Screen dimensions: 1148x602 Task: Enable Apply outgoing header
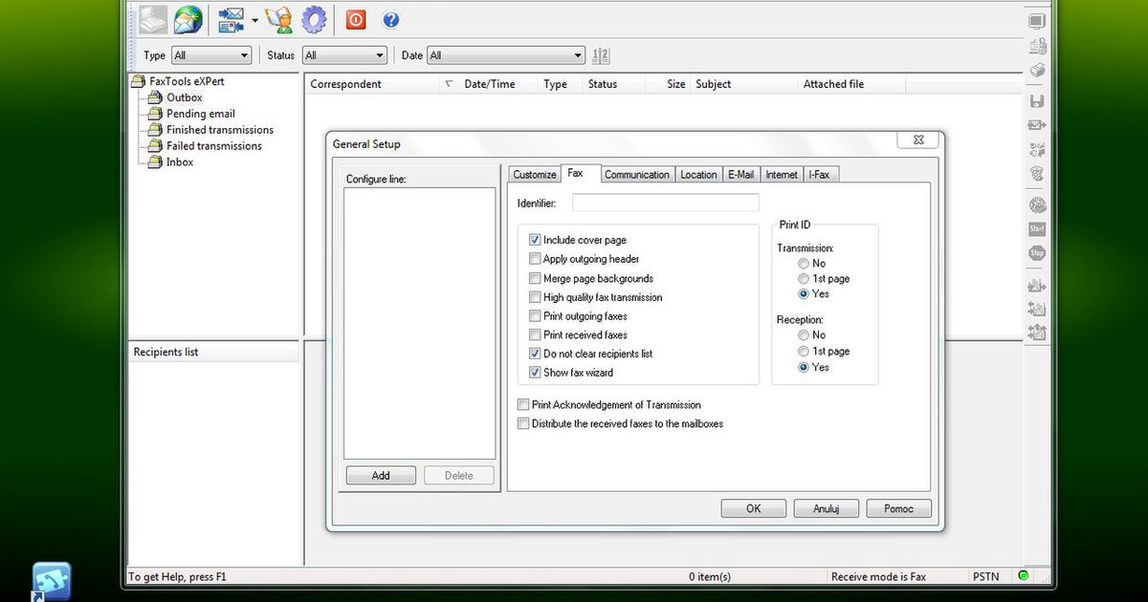[x=535, y=259]
